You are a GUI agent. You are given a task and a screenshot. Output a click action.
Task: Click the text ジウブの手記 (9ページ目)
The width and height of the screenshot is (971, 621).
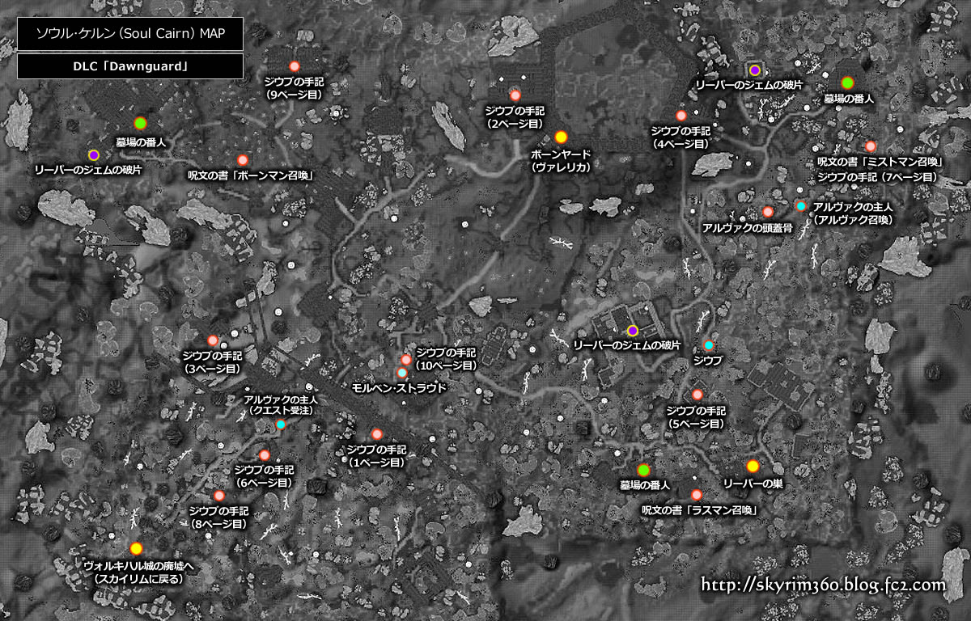[295, 88]
